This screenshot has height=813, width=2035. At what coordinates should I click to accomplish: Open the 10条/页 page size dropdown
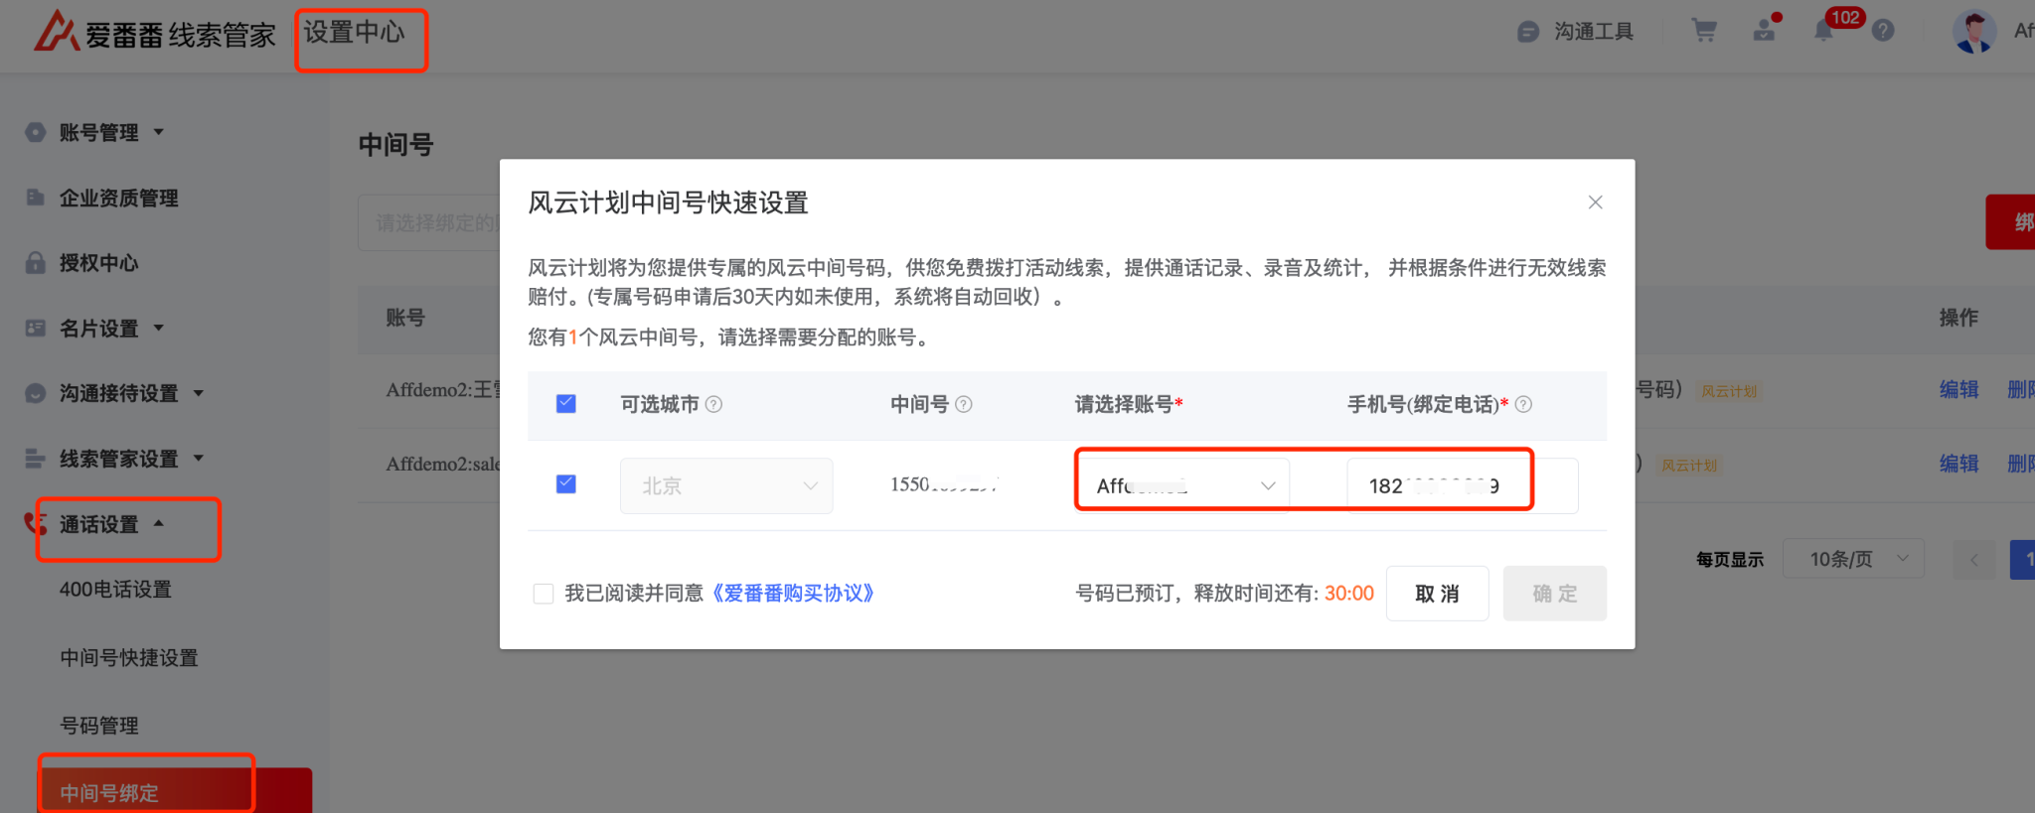tap(1853, 559)
